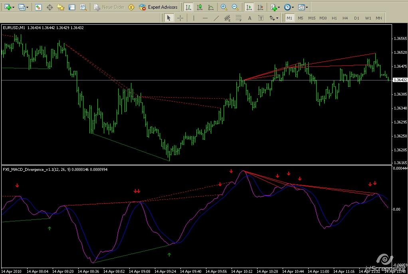Toggle the Expert Advisors button

coord(158,7)
